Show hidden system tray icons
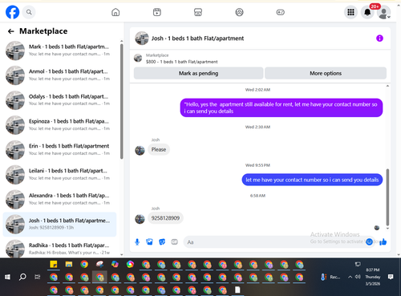This screenshot has height=296, width=401. click(x=350, y=277)
